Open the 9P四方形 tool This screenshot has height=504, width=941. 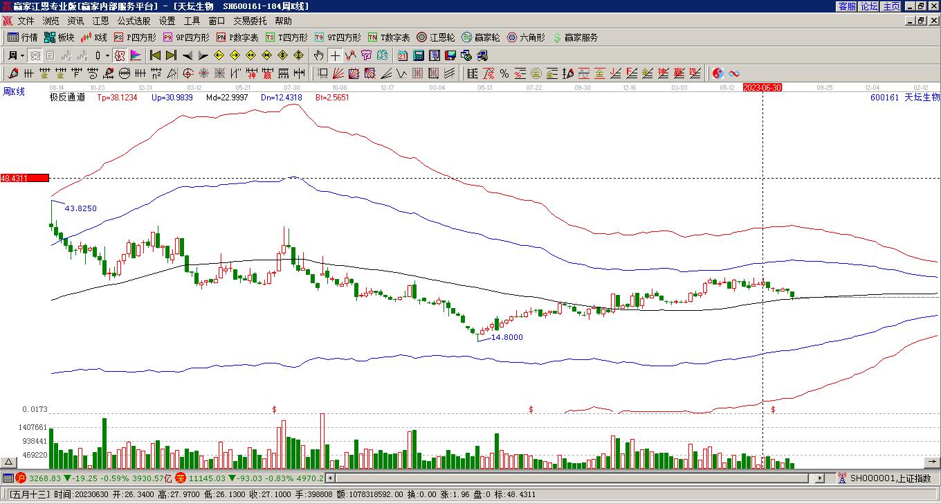[185, 37]
